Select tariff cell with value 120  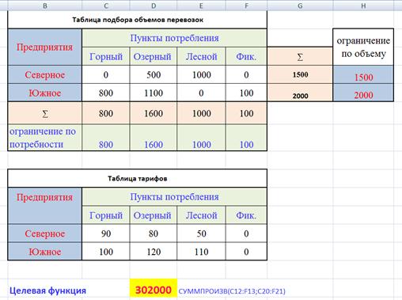click(x=154, y=252)
